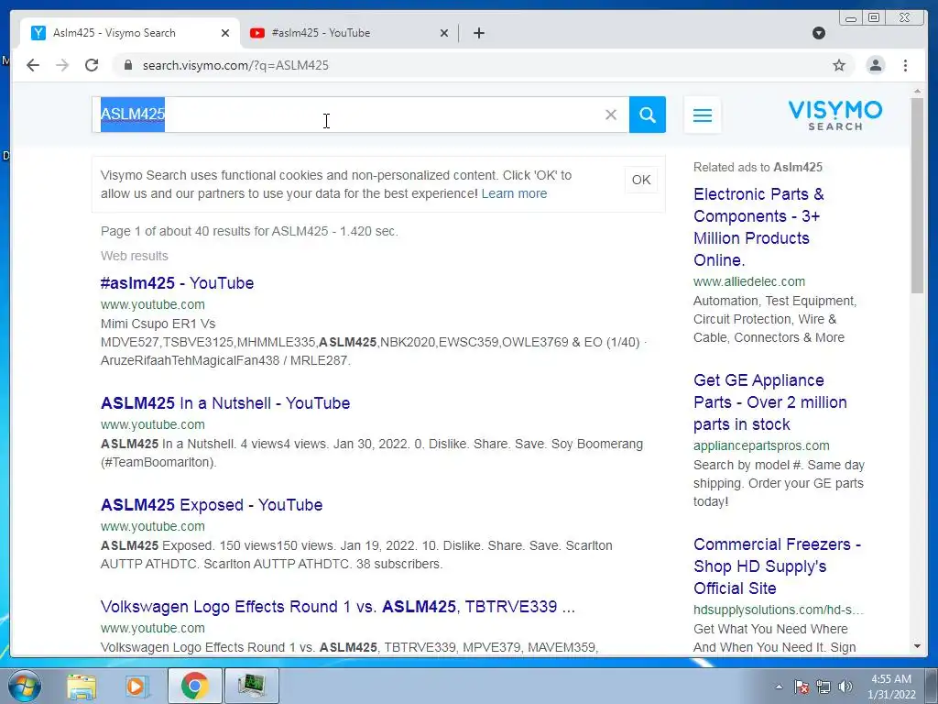Click the www.alliedelec.com ad URL
Screen dimensions: 938x704
point(749,281)
